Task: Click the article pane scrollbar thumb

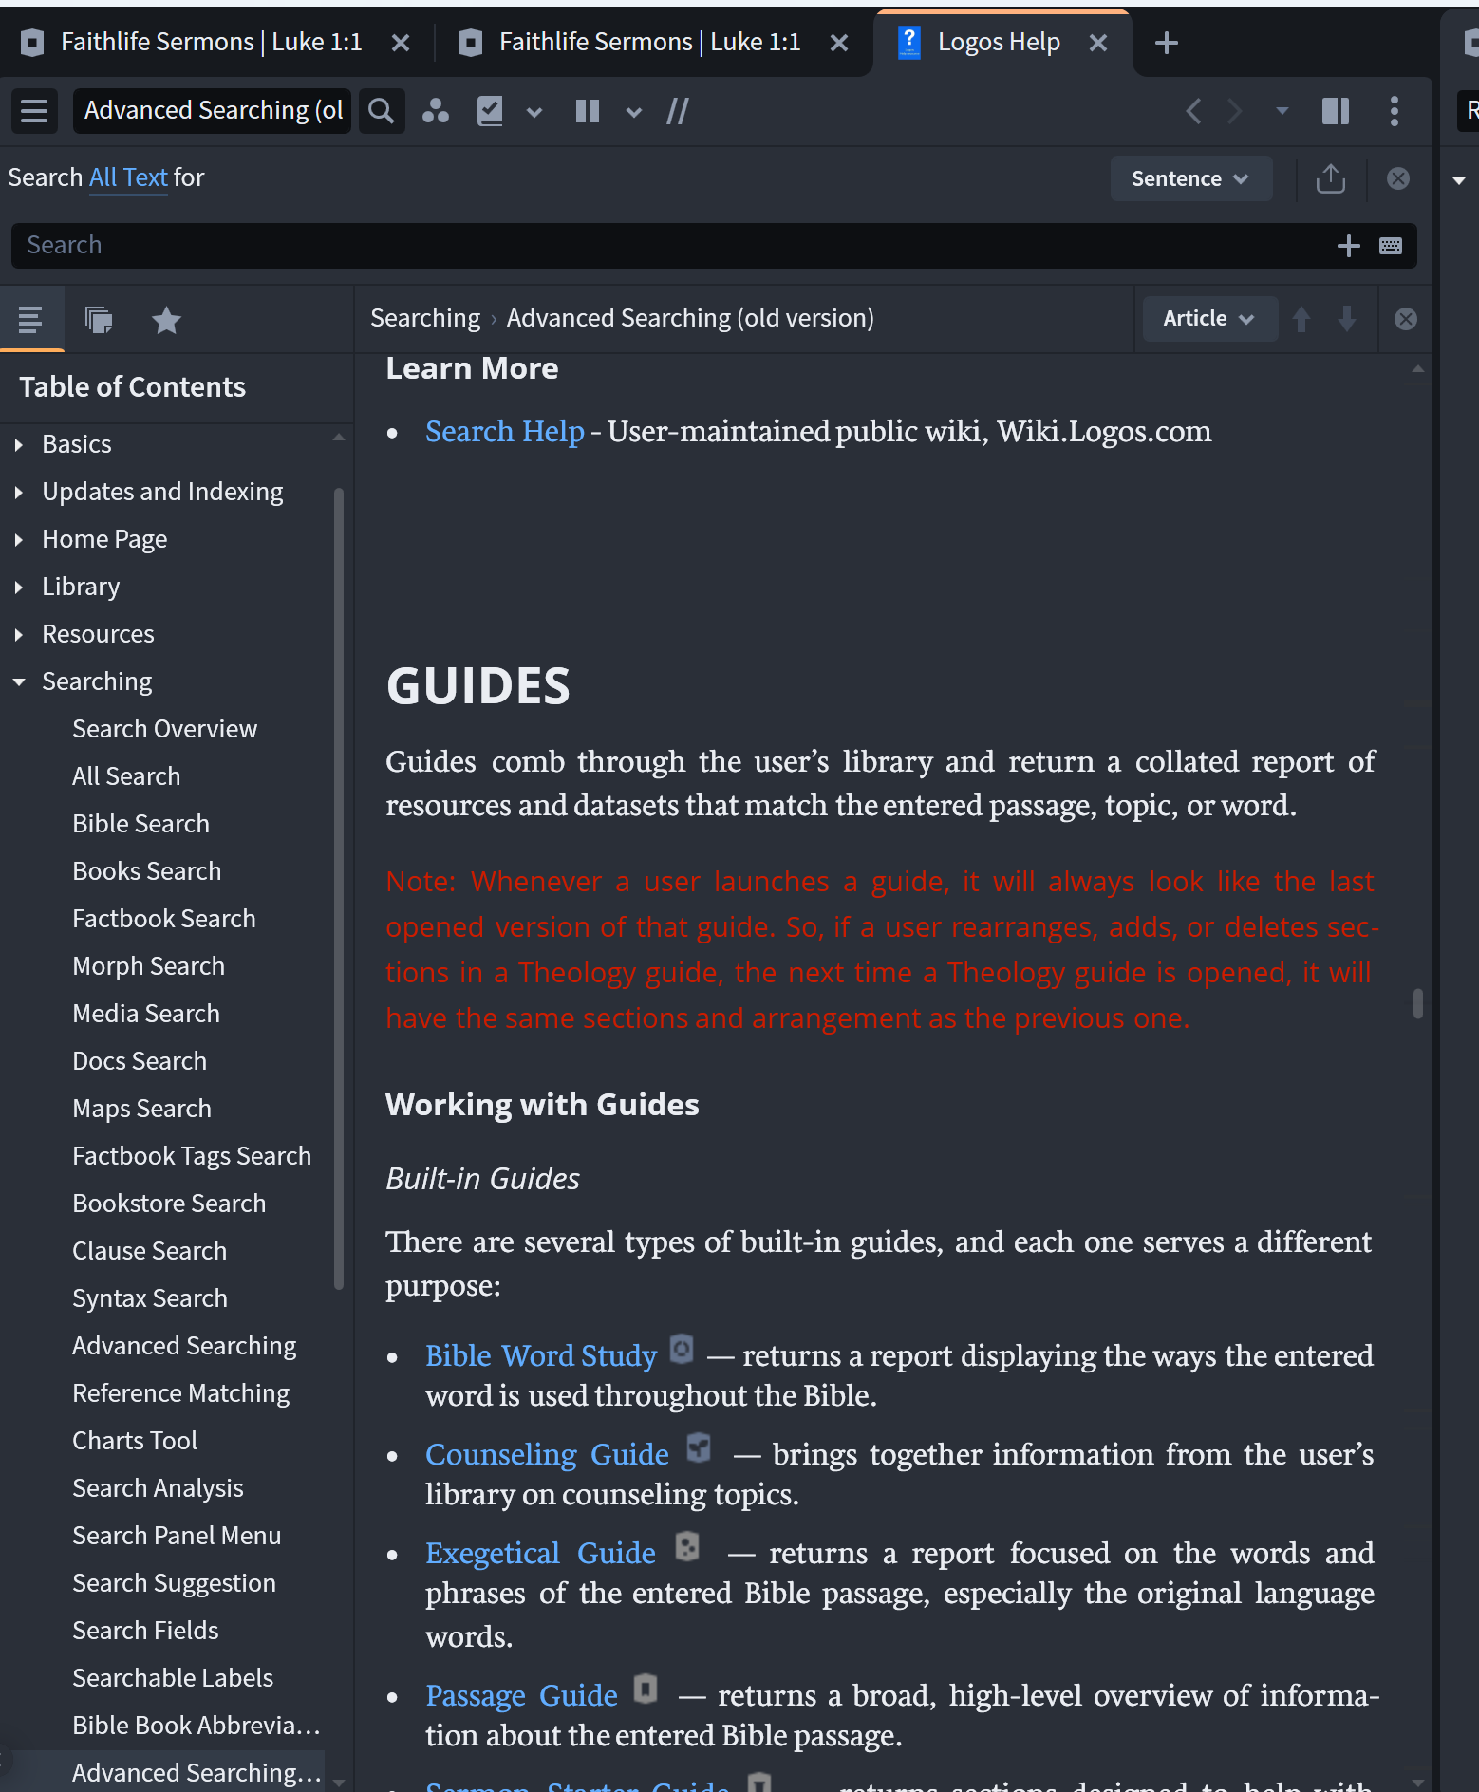Action: pos(1418,1003)
